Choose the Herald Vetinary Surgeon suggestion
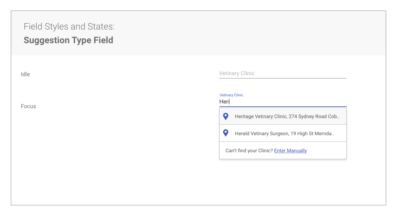 [283, 133]
